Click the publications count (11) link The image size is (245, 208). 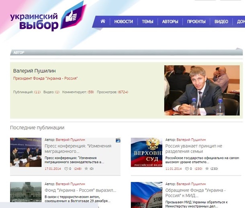[37, 92]
